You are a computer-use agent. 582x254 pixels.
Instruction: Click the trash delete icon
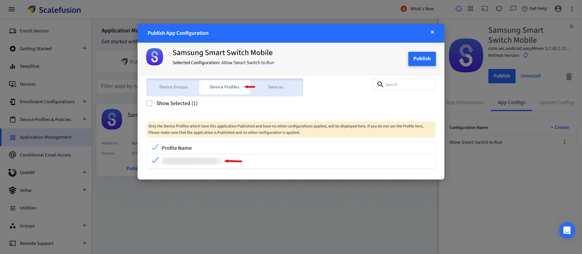coord(569,76)
